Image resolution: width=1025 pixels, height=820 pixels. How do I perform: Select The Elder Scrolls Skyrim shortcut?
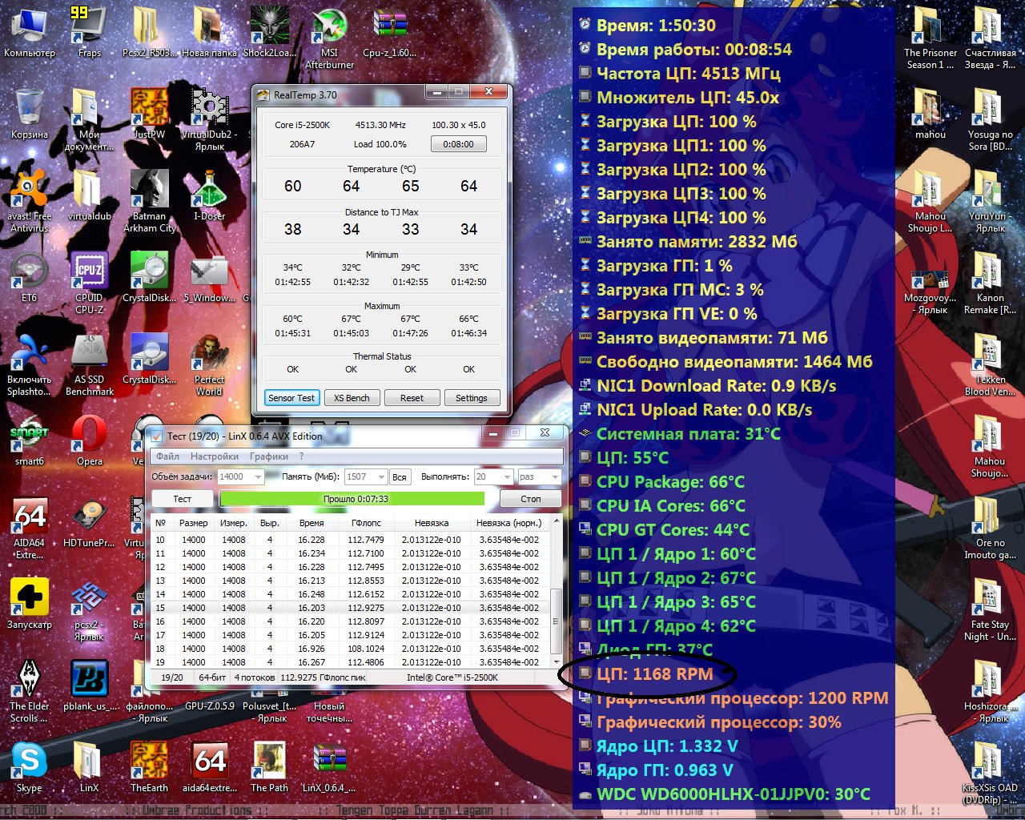30,691
